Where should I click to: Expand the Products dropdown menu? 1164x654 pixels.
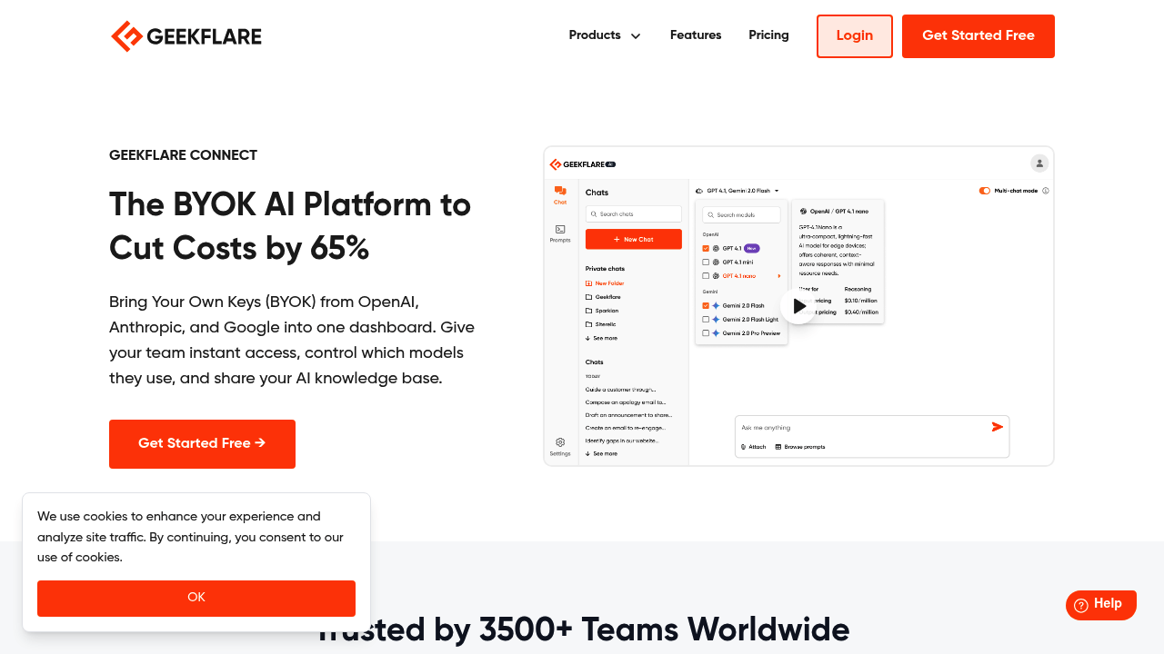(605, 35)
